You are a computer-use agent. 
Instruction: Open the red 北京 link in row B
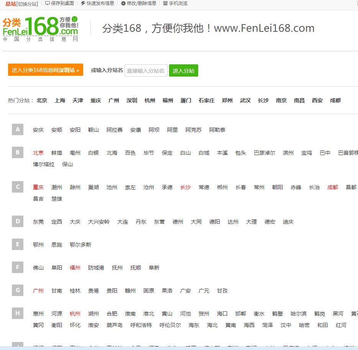38,153
